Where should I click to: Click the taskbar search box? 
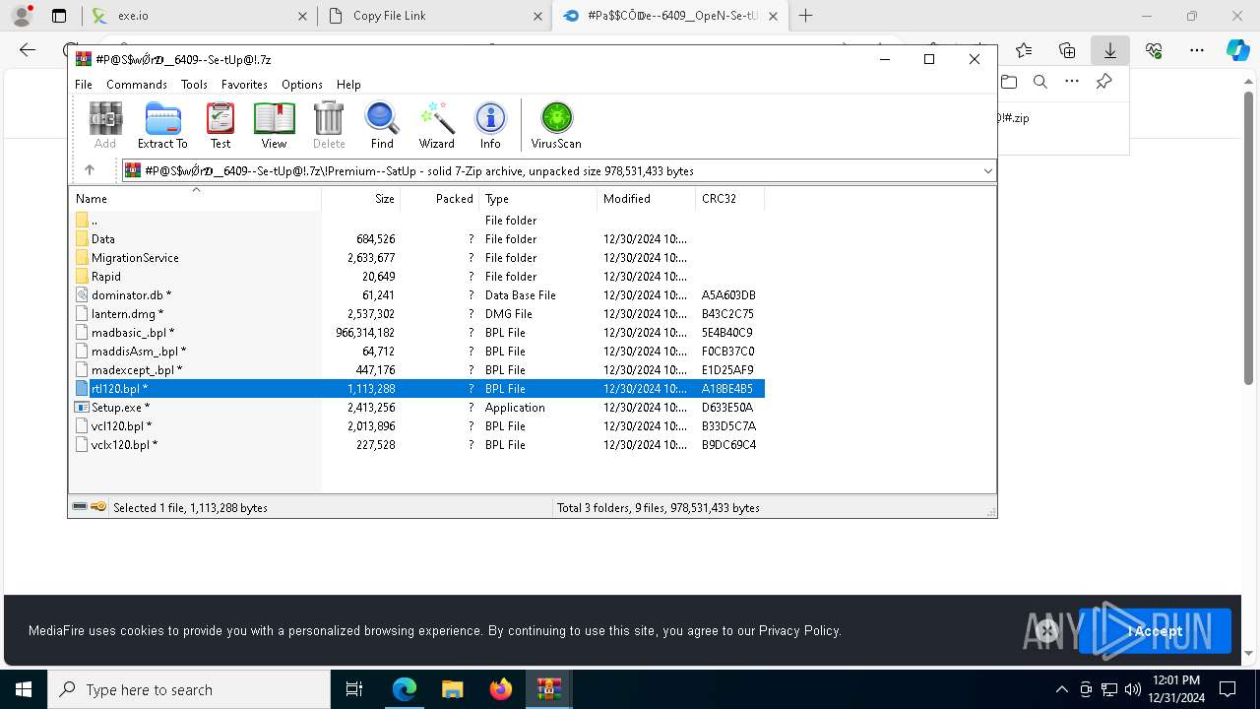[188, 689]
